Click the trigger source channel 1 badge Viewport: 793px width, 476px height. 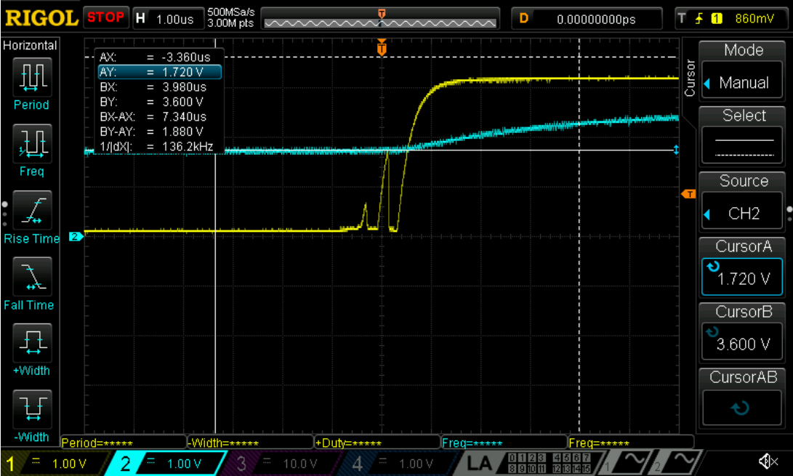(716, 19)
